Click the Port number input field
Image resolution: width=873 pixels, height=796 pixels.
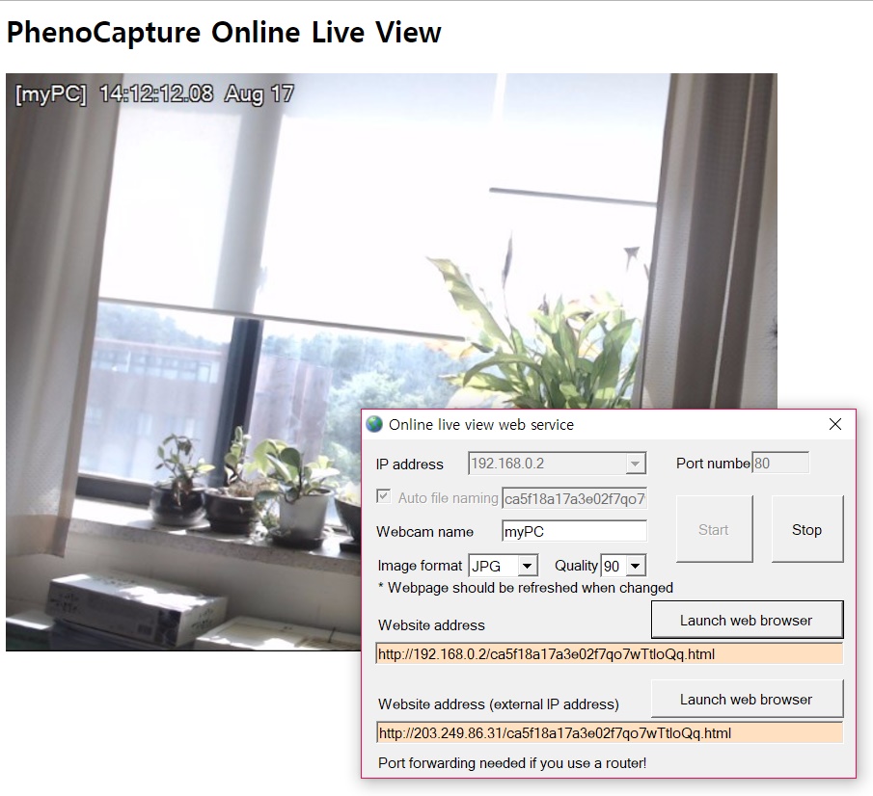click(x=779, y=464)
